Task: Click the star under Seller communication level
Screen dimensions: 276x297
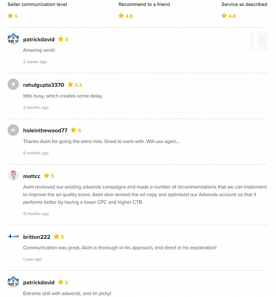Action: pos(10,16)
